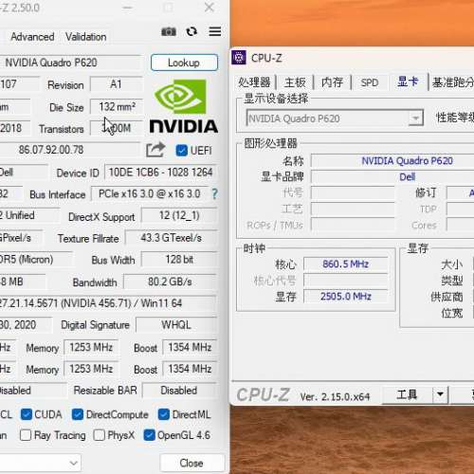
Task: Take a screenshot with GPU-Z camera icon
Action: pyautogui.click(x=169, y=31)
